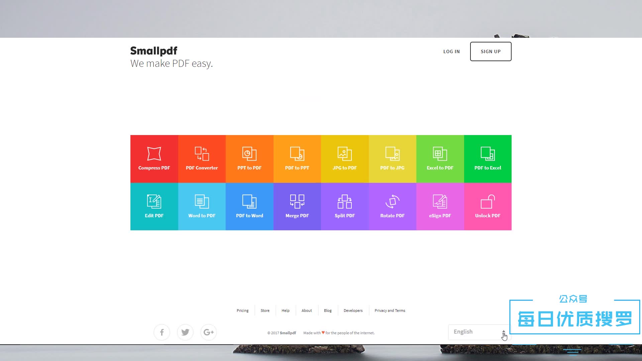
Task: Click the SIGN UP button
Action: click(491, 51)
